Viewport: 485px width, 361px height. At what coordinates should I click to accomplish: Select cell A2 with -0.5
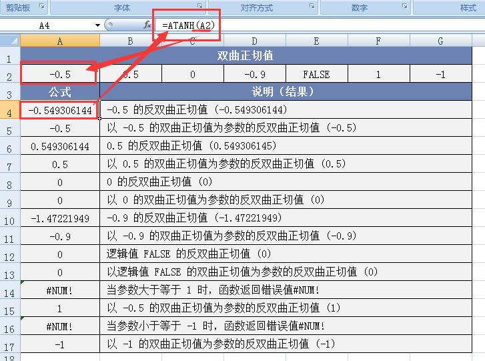click(x=60, y=74)
